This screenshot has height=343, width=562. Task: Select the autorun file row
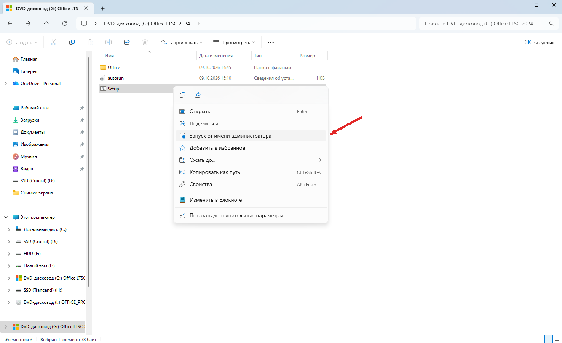(212, 78)
